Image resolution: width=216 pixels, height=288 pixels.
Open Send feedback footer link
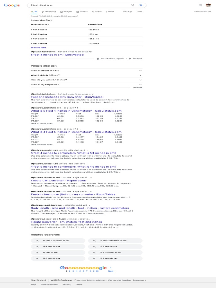(x=49, y=285)
